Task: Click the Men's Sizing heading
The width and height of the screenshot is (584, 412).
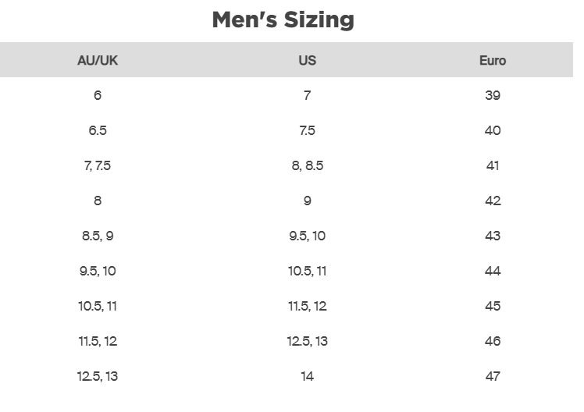Action: tap(283, 20)
